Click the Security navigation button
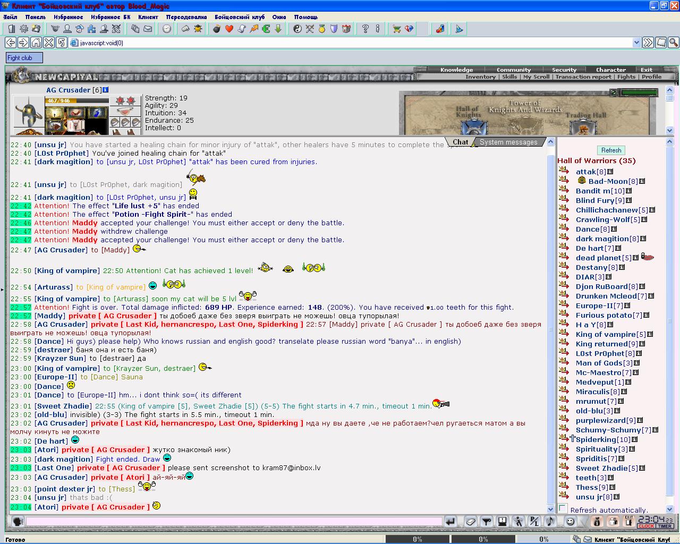 point(564,70)
